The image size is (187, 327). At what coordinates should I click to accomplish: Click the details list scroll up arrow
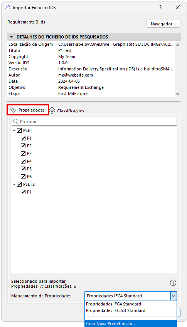click(x=178, y=45)
